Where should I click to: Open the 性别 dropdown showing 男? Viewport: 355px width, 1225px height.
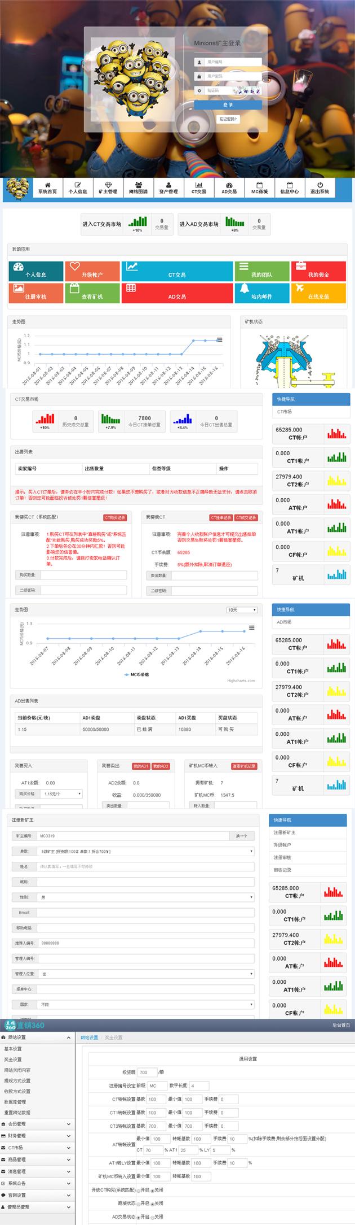pyautogui.click(x=146, y=897)
